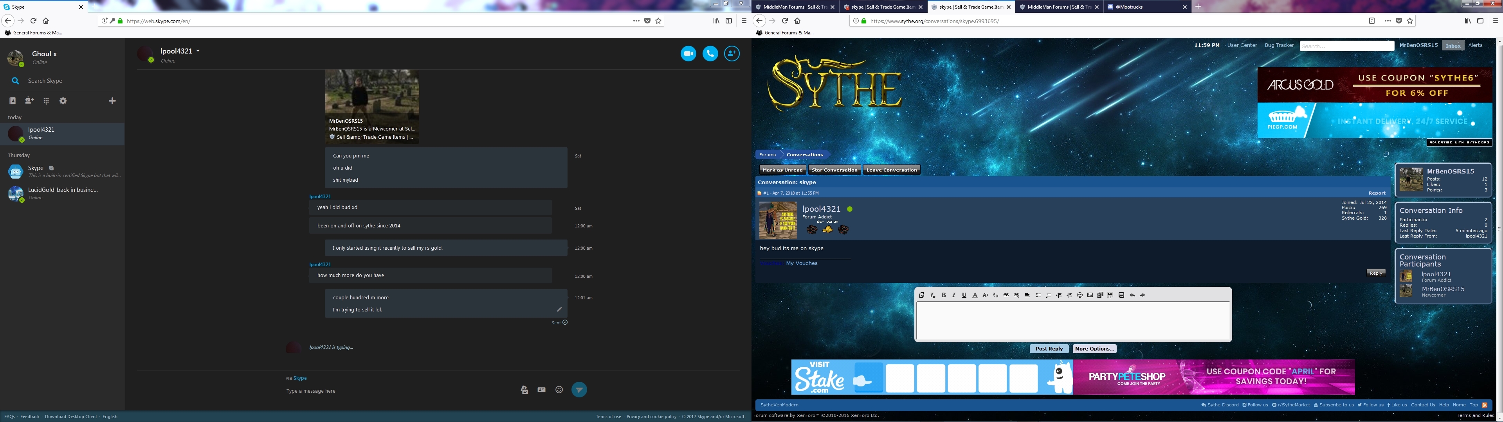Open the Bug Tracker link
Viewport: 1503px width, 422px height.
point(1279,45)
